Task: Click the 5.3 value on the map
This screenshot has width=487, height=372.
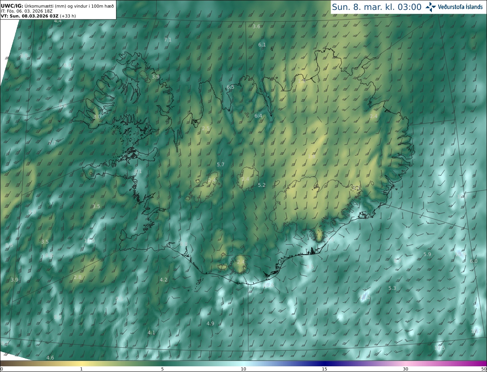Action: pyautogui.click(x=392, y=288)
